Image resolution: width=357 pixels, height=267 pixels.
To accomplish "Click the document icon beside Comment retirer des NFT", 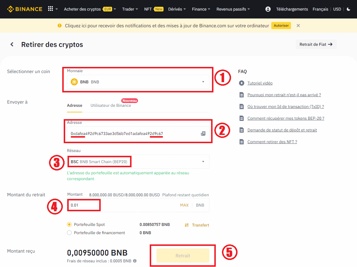I will tap(241, 141).
